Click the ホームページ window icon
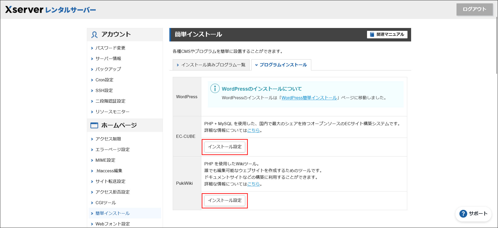 pos(94,125)
